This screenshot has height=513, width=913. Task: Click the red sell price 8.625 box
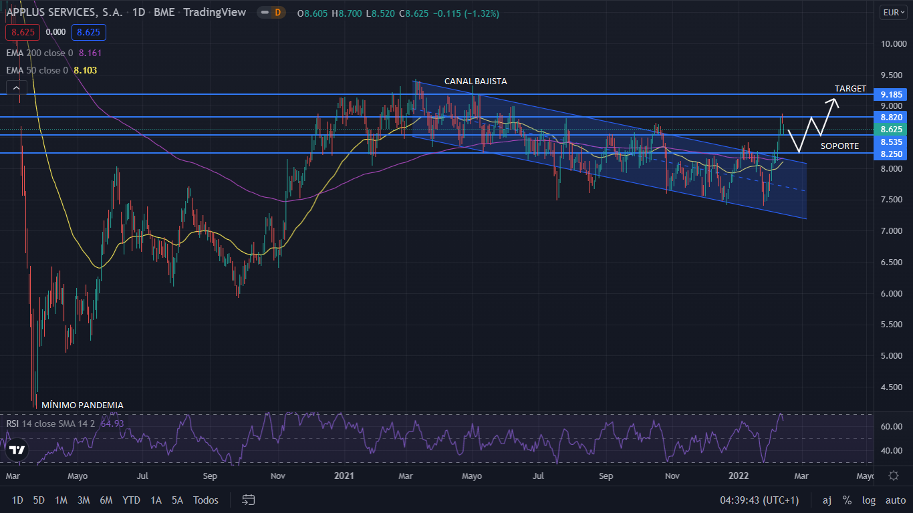click(21, 31)
